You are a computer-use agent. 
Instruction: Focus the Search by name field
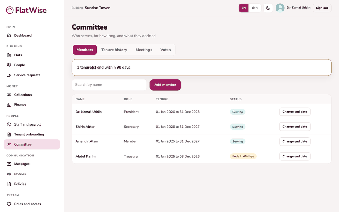[x=109, y=85]
